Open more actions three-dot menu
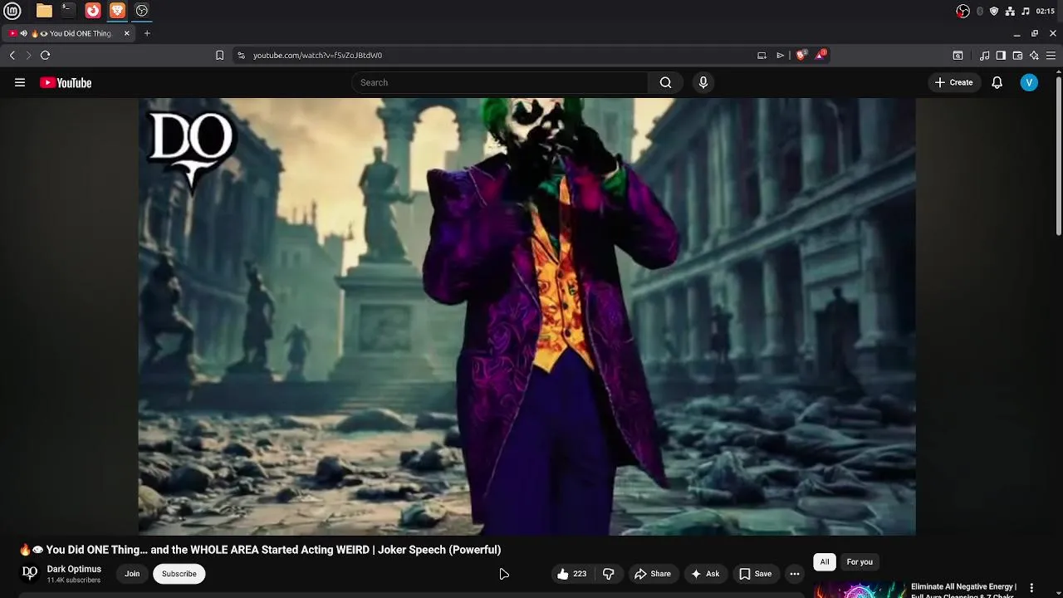Viewport: 1063px width, 598px height. coord(795,574)
